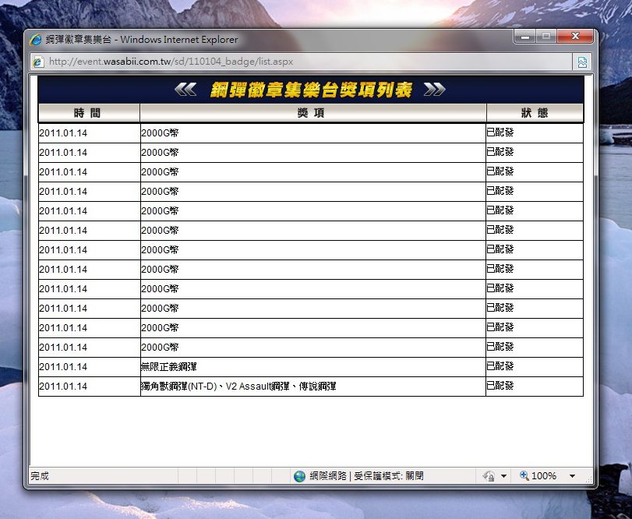Click the address bar URL field
The height and width of the screenshot is (519, 632).
[x=300, y=62]
